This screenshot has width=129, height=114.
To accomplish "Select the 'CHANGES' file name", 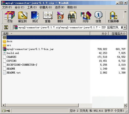I will [11, 57].
